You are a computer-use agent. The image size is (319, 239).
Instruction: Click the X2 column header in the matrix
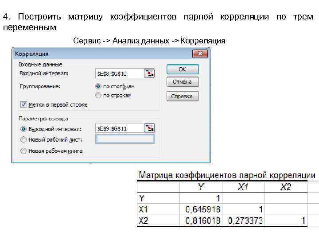(x=286, y=187)
